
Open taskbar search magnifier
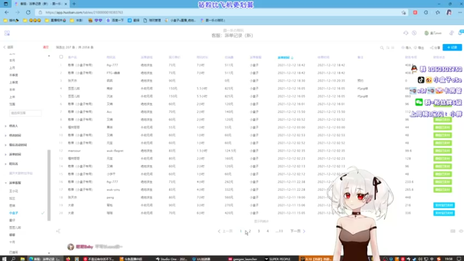13,259
